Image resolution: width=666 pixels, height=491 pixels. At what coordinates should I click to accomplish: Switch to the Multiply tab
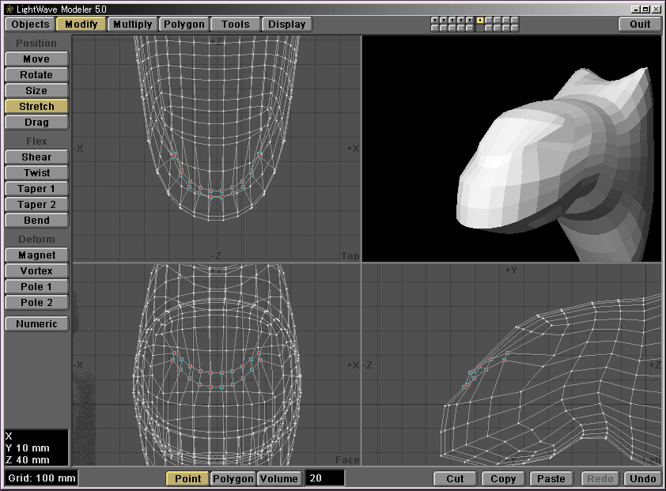pyautogui.click(x=132, y=24)
